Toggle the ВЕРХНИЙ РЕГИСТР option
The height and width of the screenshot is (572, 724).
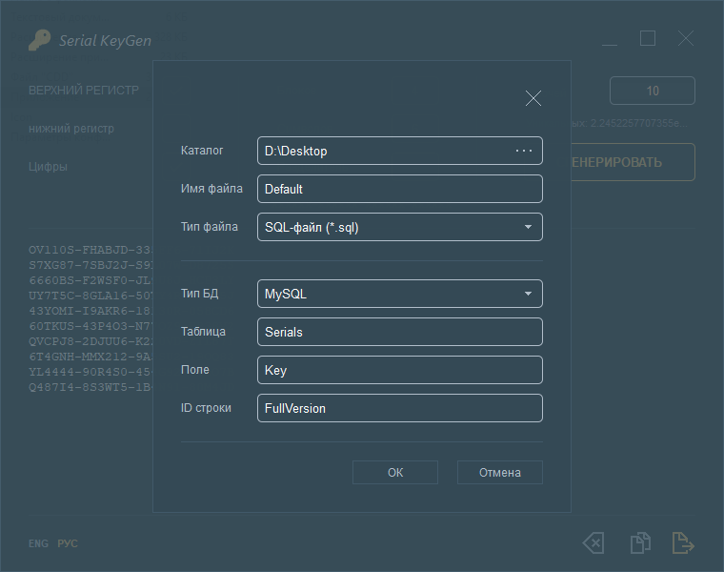click(x=84, y=91)
